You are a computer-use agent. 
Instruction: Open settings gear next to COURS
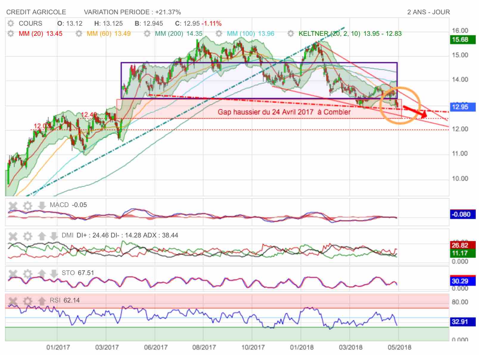[11, 23]
